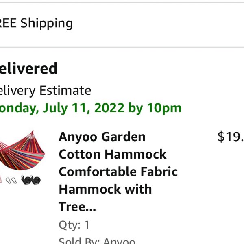Image resolution: width=244 pixels, height=244 pixels.
Task: Click the green July 11, 2022 delivery date
Action: 62,108
